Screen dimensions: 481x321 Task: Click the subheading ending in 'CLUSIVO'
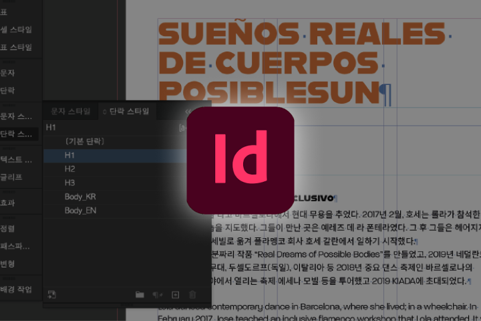(314, 198)
